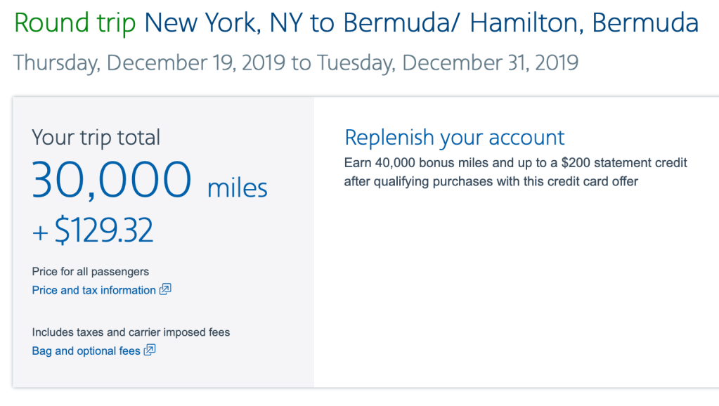Open the Price and tax information link

click(x=94, y=290)
